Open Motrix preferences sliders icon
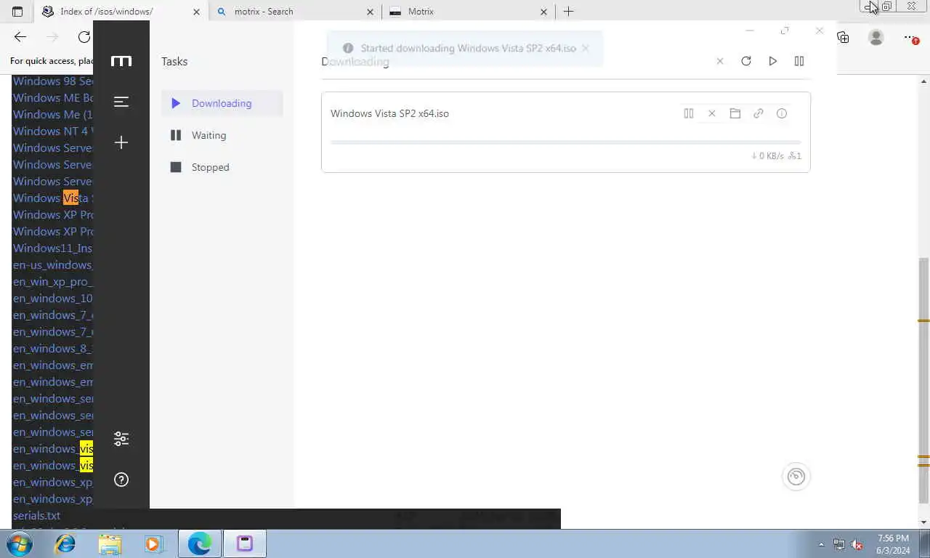The width and height of the screenshot is (930, 558). 121,439
